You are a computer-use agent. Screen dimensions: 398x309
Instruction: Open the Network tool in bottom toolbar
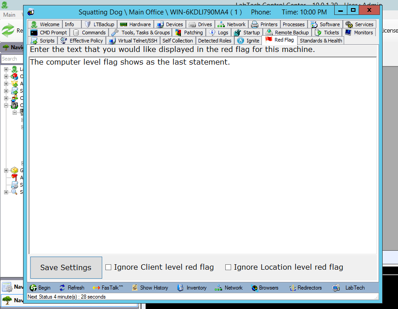229,288
